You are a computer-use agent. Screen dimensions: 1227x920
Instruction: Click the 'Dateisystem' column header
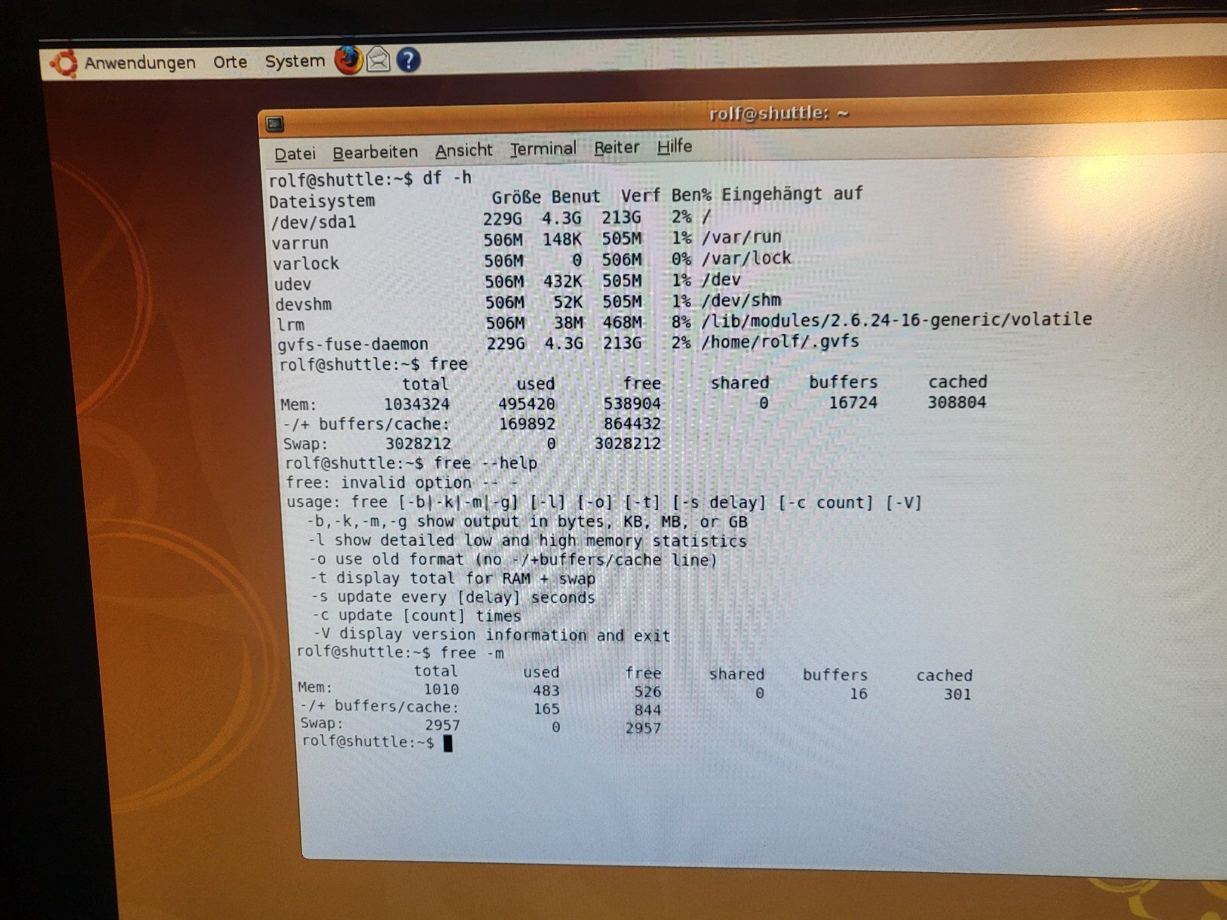pyautogui.click(x=322, y=201)
